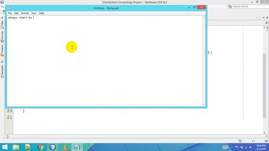This screenshot has width=269, height=151.
Task: Minimize the Notepad window
Action: (189, 8)
